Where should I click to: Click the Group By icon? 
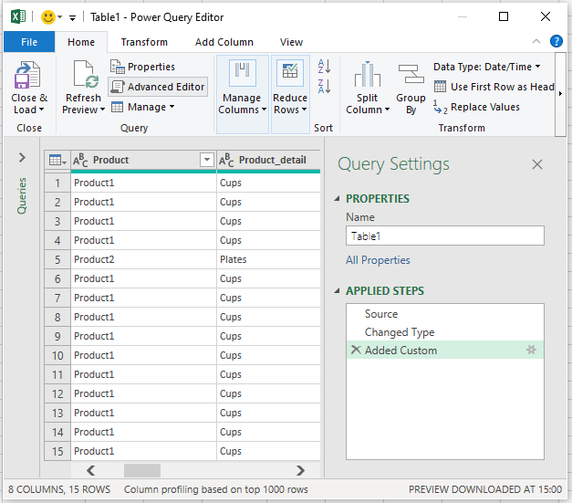(411, 77)
